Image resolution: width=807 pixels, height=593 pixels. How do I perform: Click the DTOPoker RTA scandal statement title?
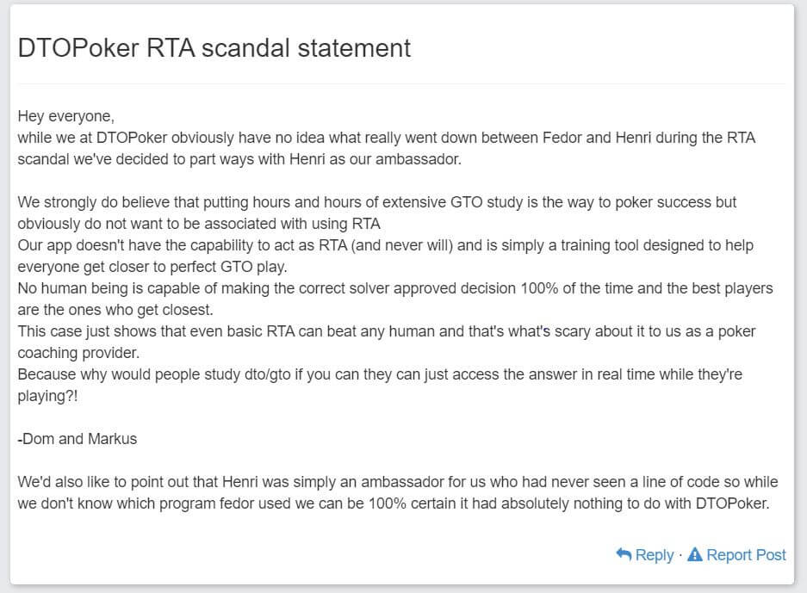(x=214, y=48)
